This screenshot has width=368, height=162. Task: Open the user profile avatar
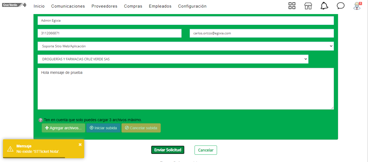357,6
